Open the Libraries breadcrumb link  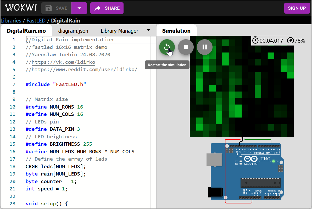click(11, 20)
